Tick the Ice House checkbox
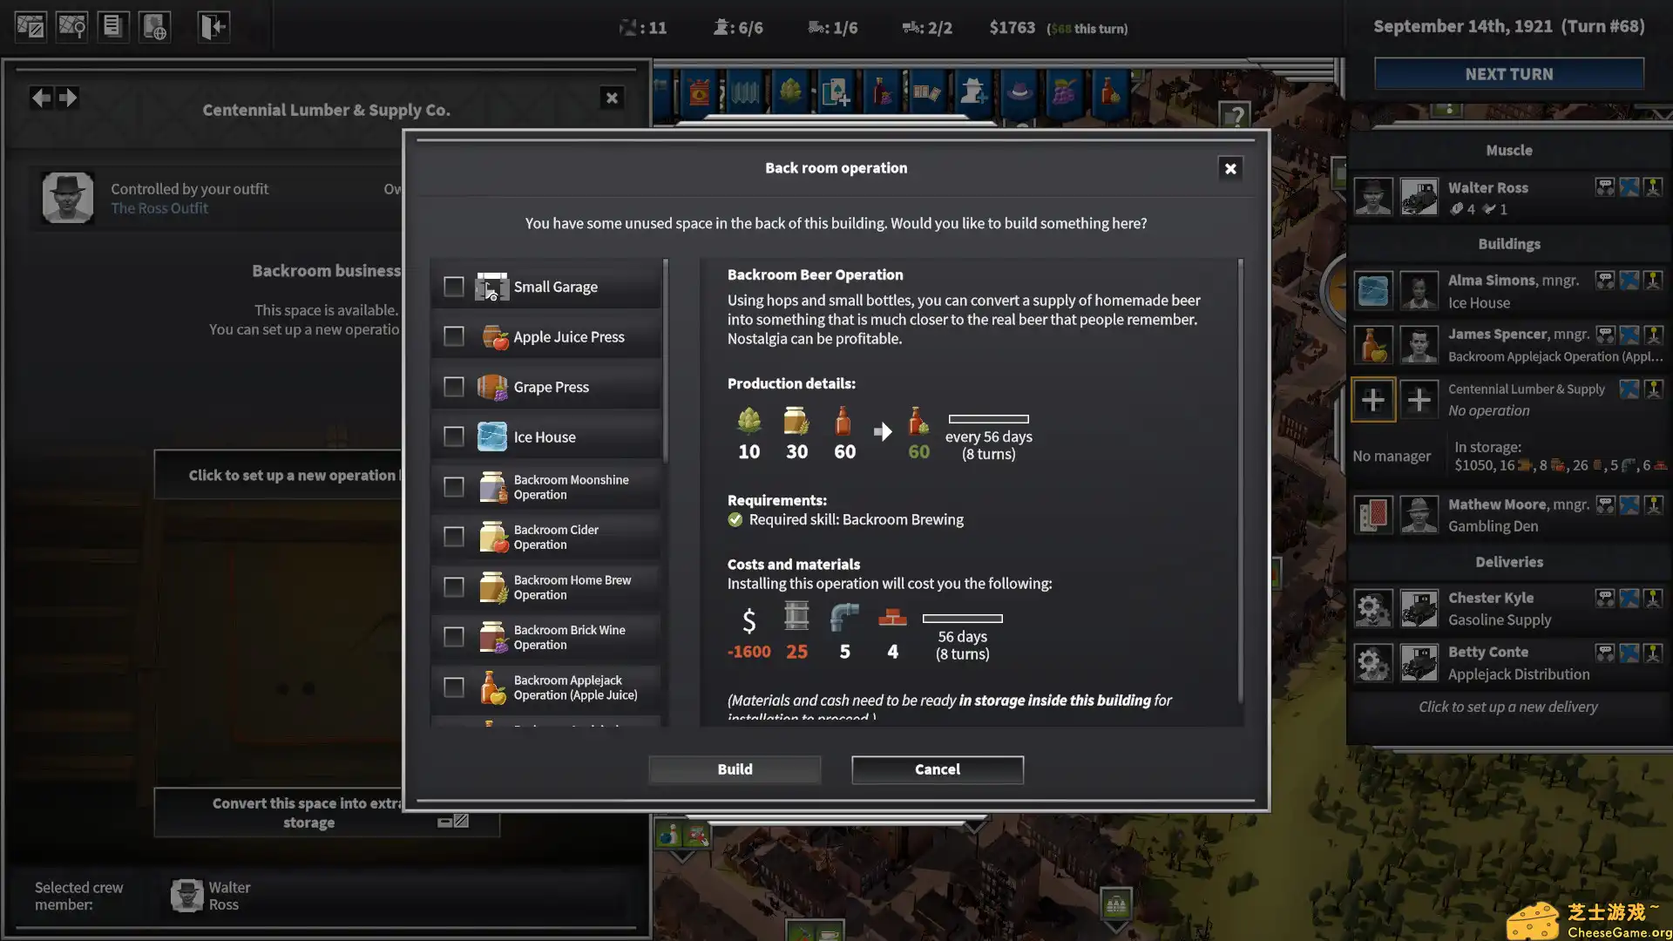This screenshot has width=1673, height=941. (454, 437)
